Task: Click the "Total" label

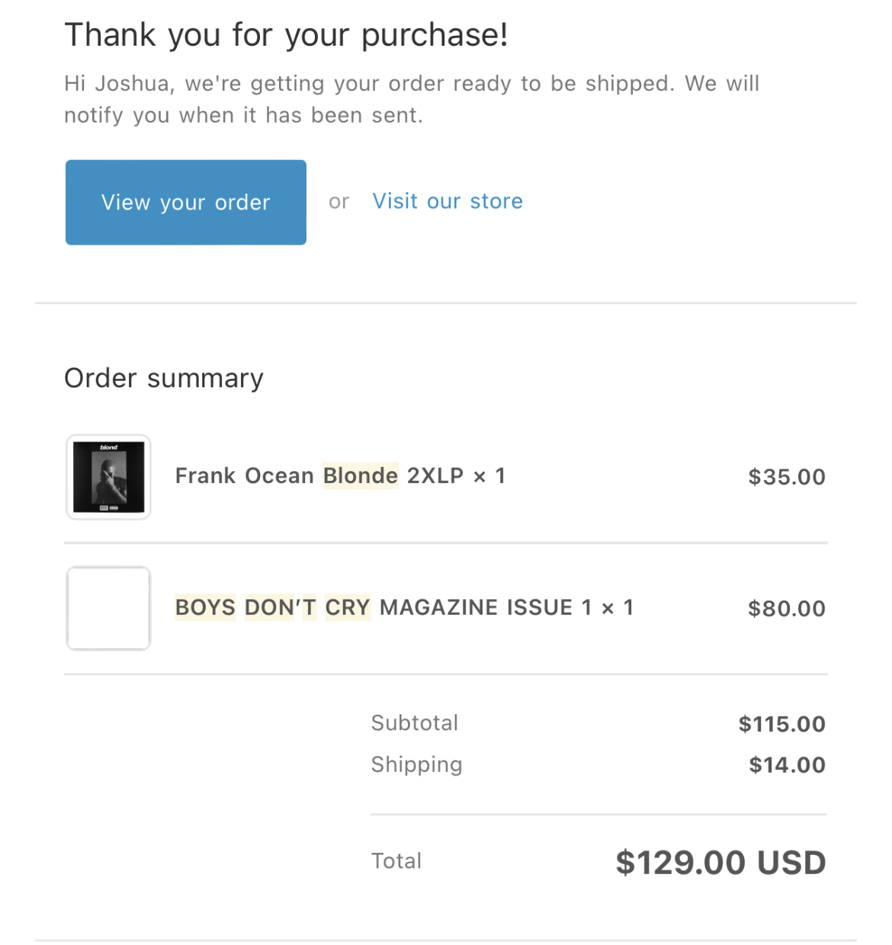Action: click(396, 861)
